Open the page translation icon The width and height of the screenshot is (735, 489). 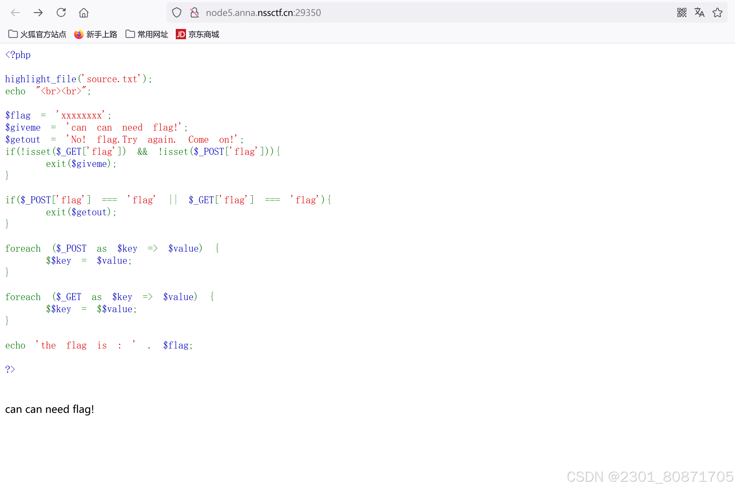pyautogui.click(x=699, y=13)
